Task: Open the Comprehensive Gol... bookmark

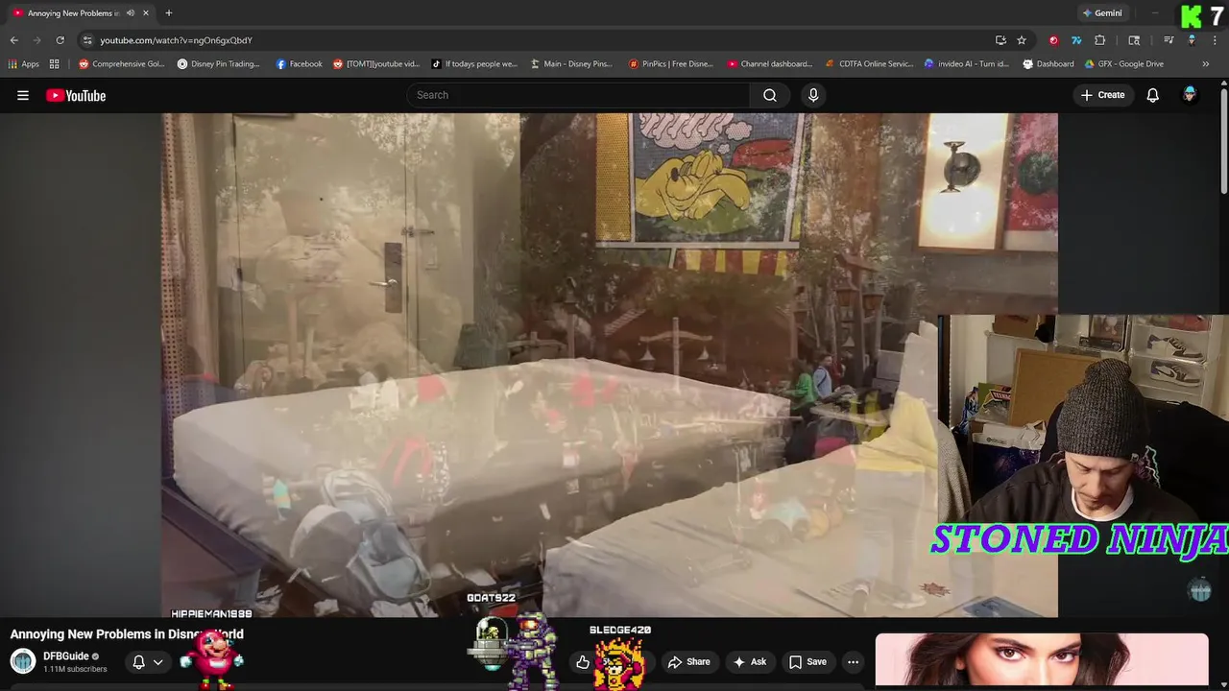Action: 122,64
